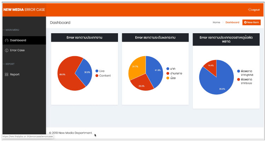Click the Logout link
Viewport: 266px width, 141px height.
[x=254, y=10]
